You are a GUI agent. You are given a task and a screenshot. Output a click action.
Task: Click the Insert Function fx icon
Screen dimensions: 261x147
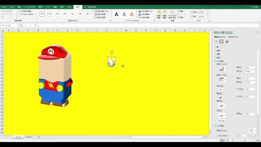pyautogui.click(x=35, y=25)
